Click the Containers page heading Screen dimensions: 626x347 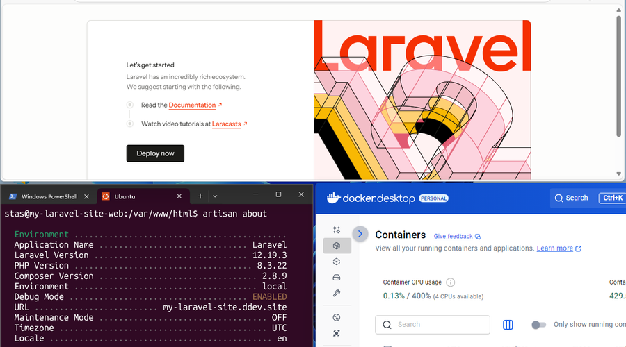tap(401, 235)
